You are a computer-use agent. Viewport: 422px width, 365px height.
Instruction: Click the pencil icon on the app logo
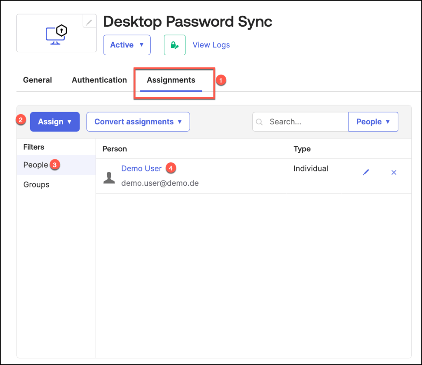[x=89, y=21]
